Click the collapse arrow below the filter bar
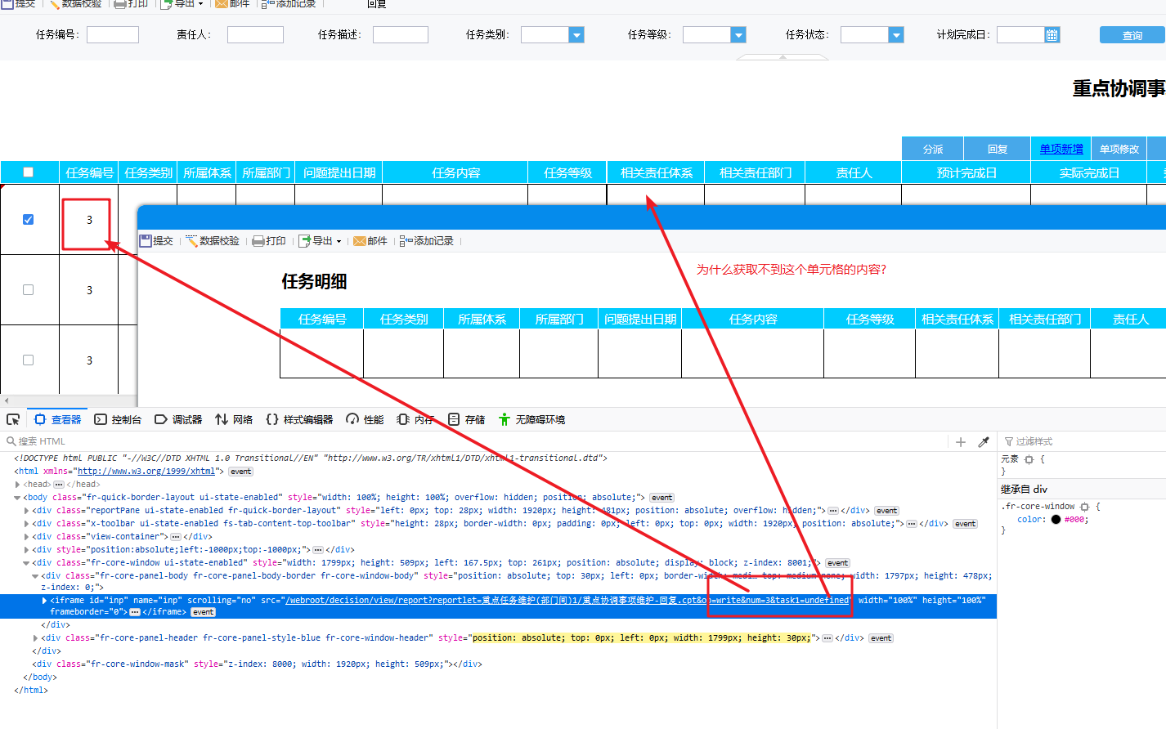1166x729 pixels. pyautogui.click(x=783, y=57)
